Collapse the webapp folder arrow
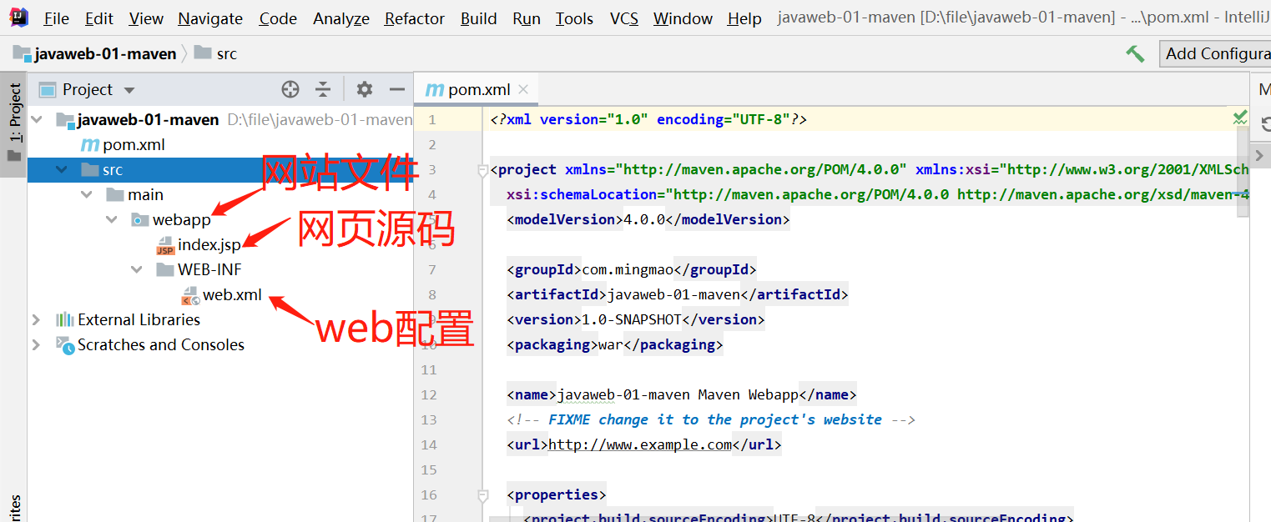This screenshot has height=522, width=1271. (112, 220)
